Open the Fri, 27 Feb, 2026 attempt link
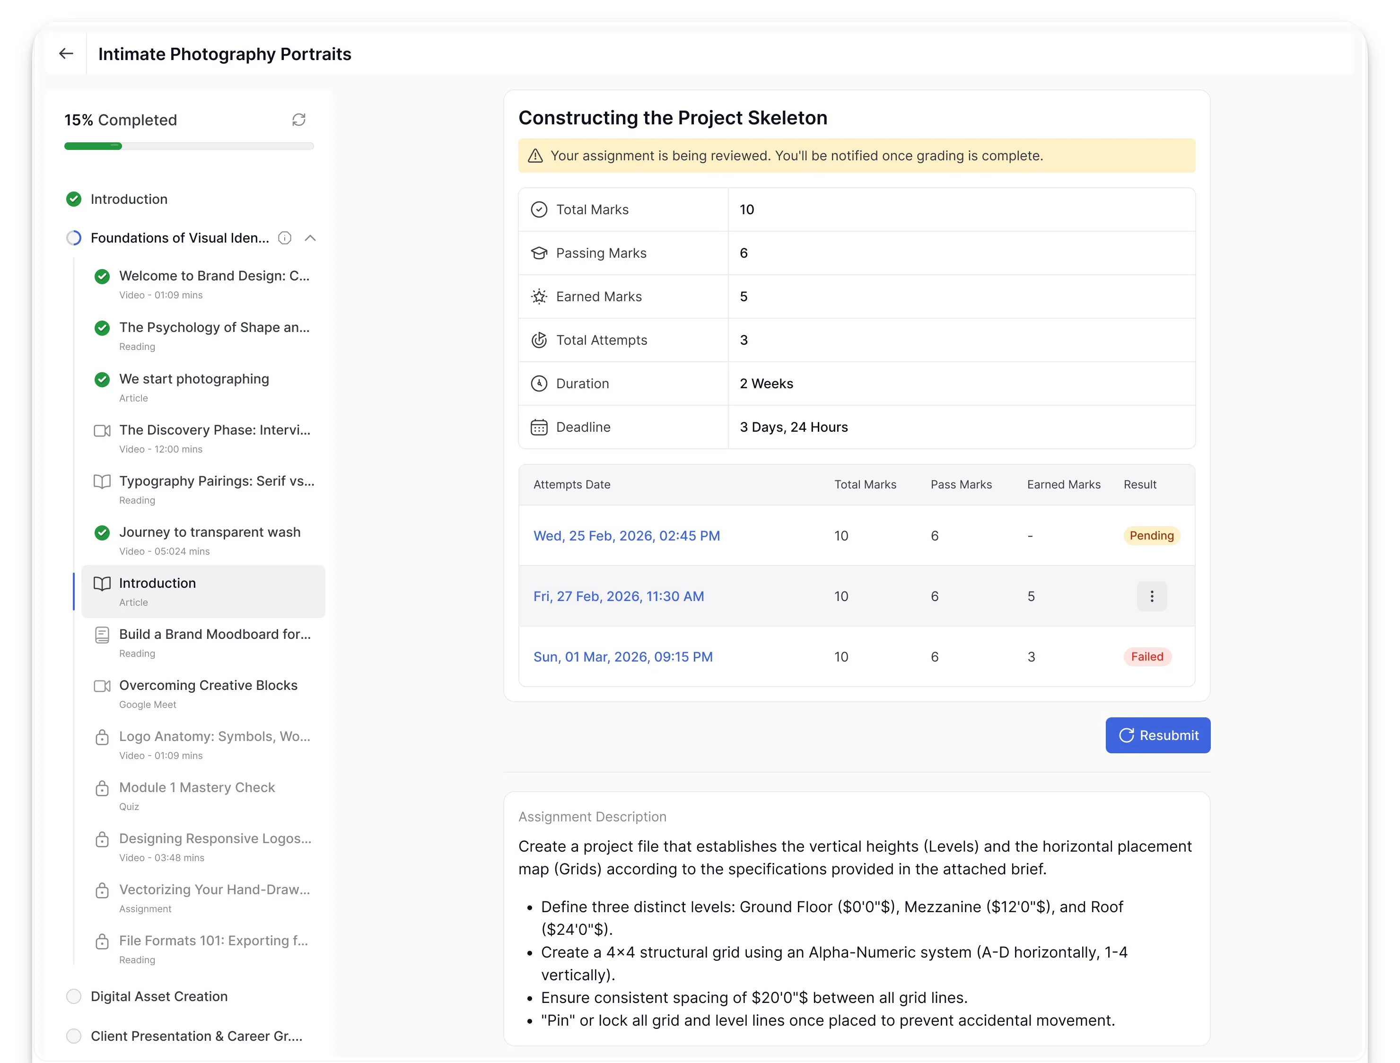The width and height of the screenshot is (1400, 1063). tap(619, 596)
